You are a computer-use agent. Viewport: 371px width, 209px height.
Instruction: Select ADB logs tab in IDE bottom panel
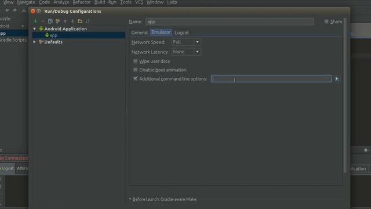click(x=22, y=168)
